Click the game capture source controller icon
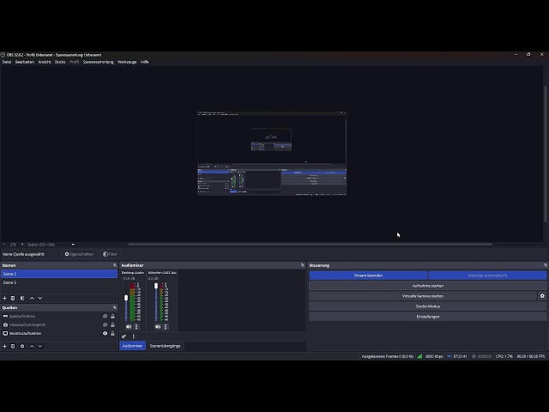Image resolution: width=549 pixels, height=412 pixels. [x=5, y=316]
